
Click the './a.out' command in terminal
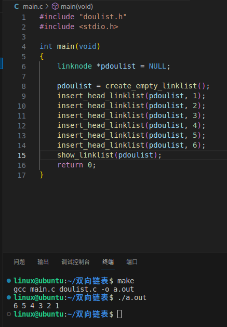[132, 297]
